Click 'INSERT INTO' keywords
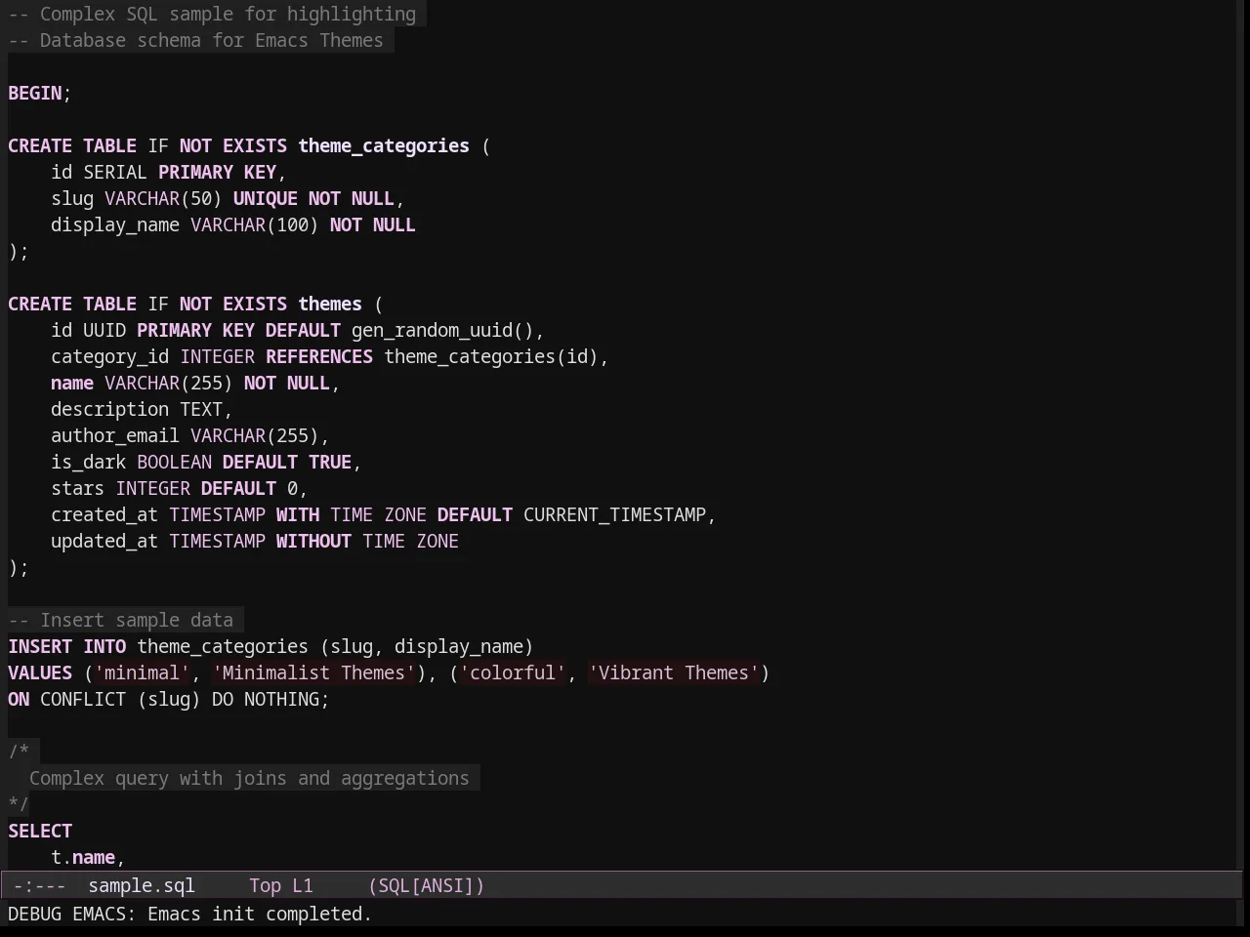The height and width of the screenshot is (937, 1250). pyautogui.click(x=67, y=647)
